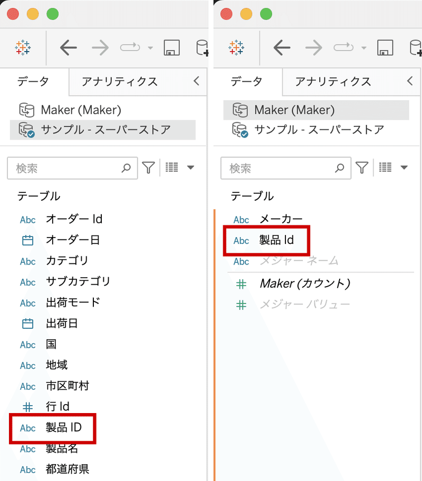Click the calendar icon beside 出荷日
This screenshot has width=422, height=481.
27,323
